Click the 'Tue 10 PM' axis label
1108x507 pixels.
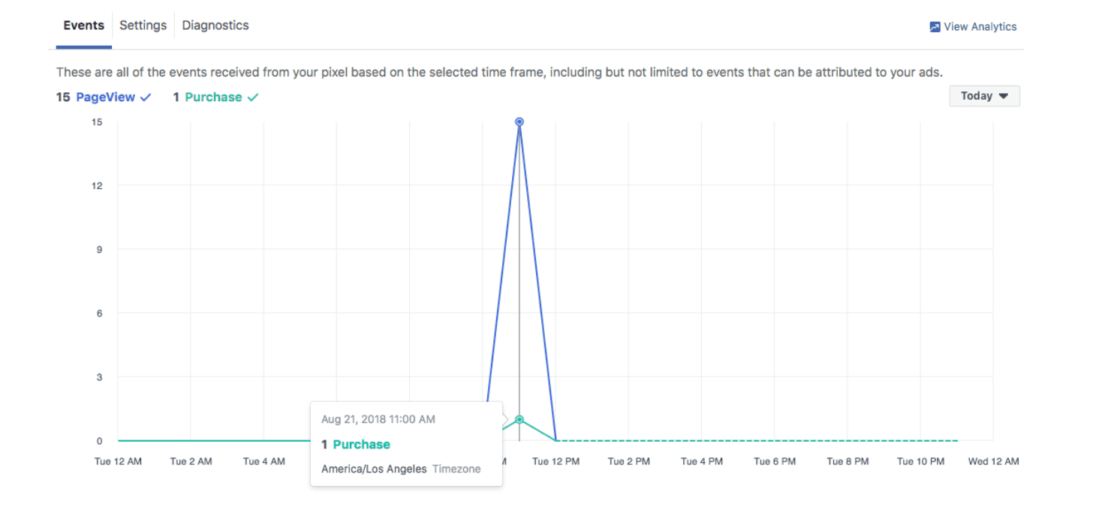920,461
